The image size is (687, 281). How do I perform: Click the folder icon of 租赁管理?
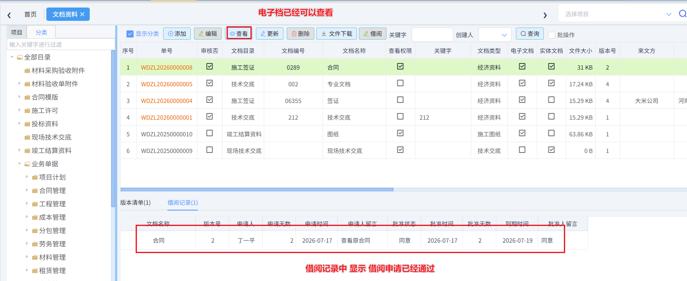tap(35, 271)
